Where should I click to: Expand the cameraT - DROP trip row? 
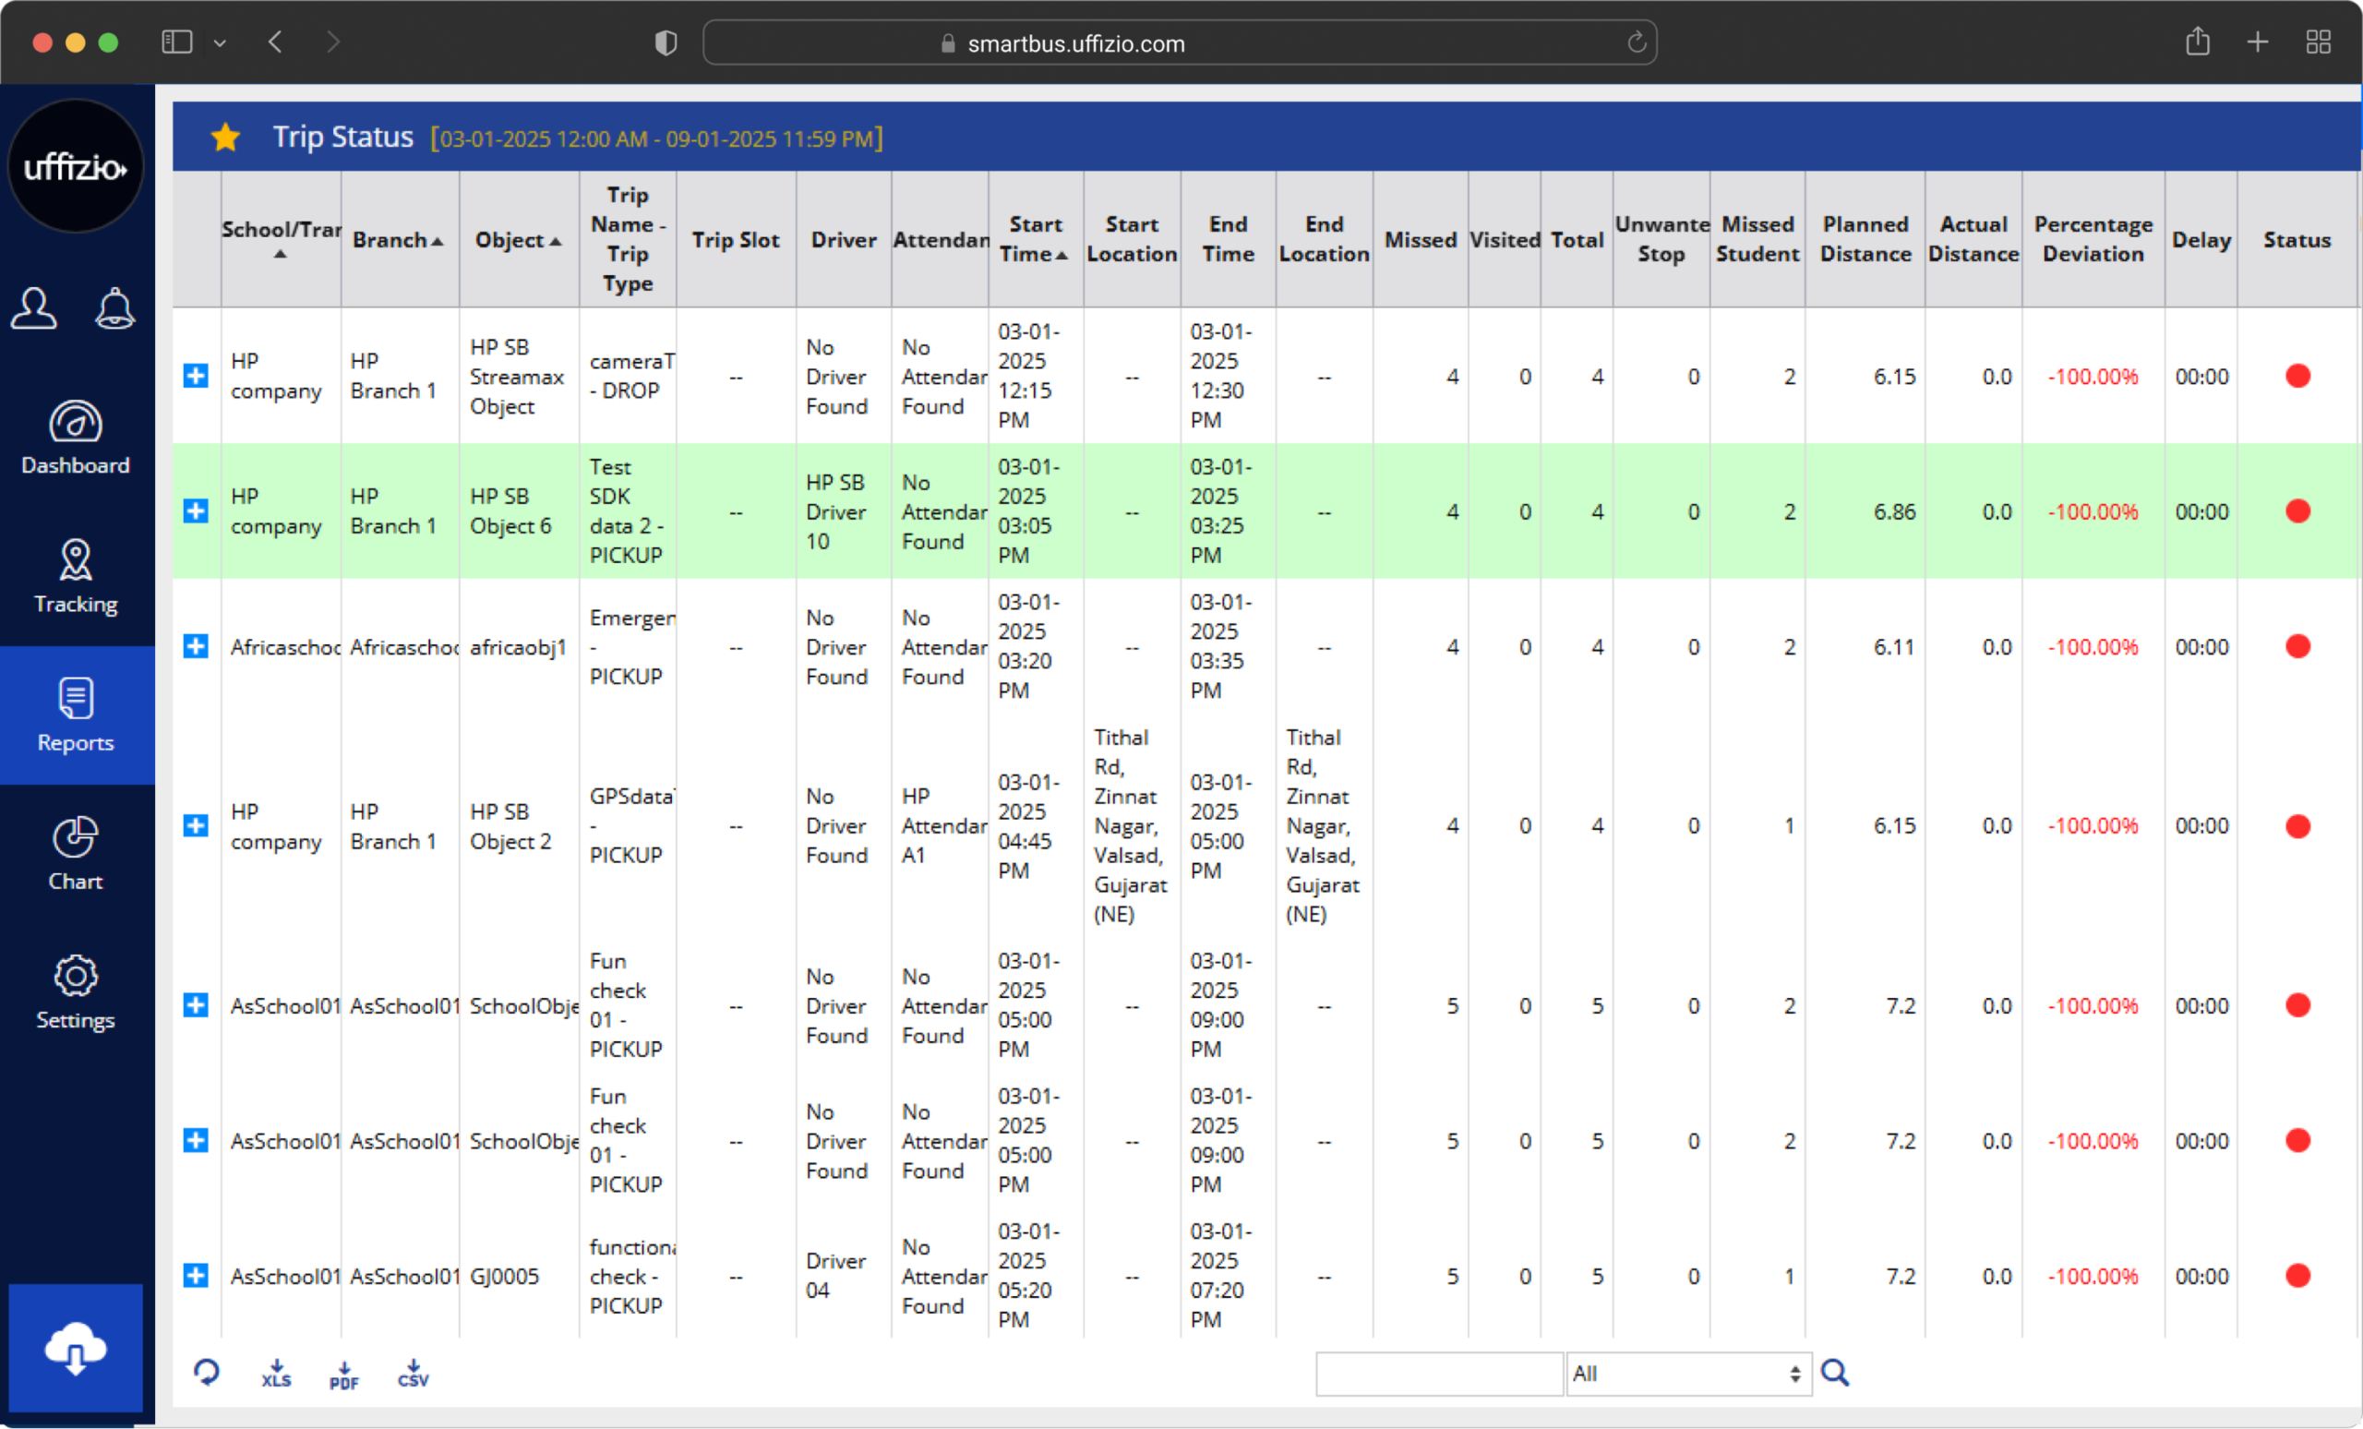point(196,376)
